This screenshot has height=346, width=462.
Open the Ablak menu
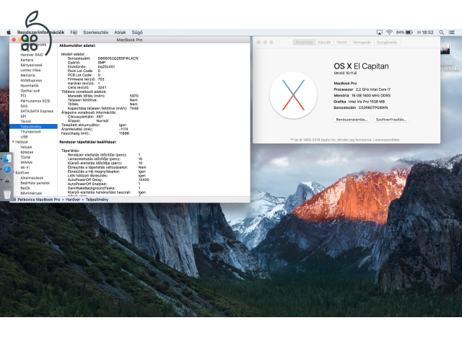pos(120,32)
